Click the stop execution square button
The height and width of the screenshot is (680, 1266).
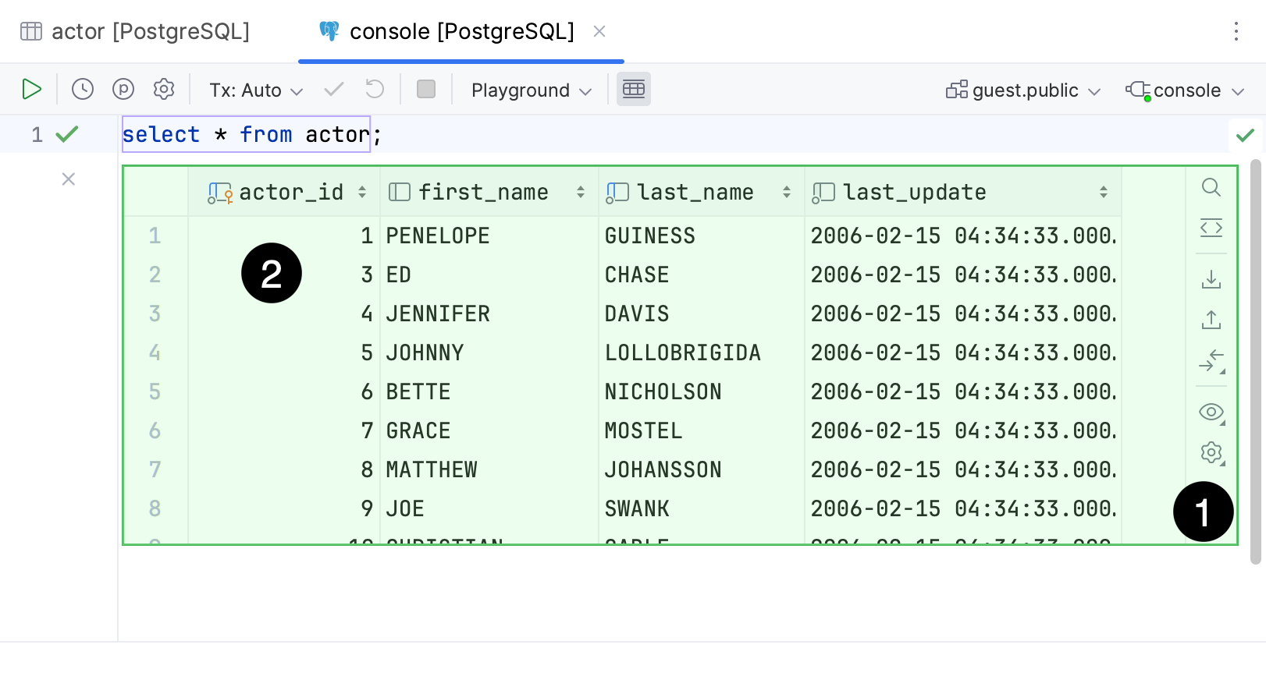[x=426, y=90]
